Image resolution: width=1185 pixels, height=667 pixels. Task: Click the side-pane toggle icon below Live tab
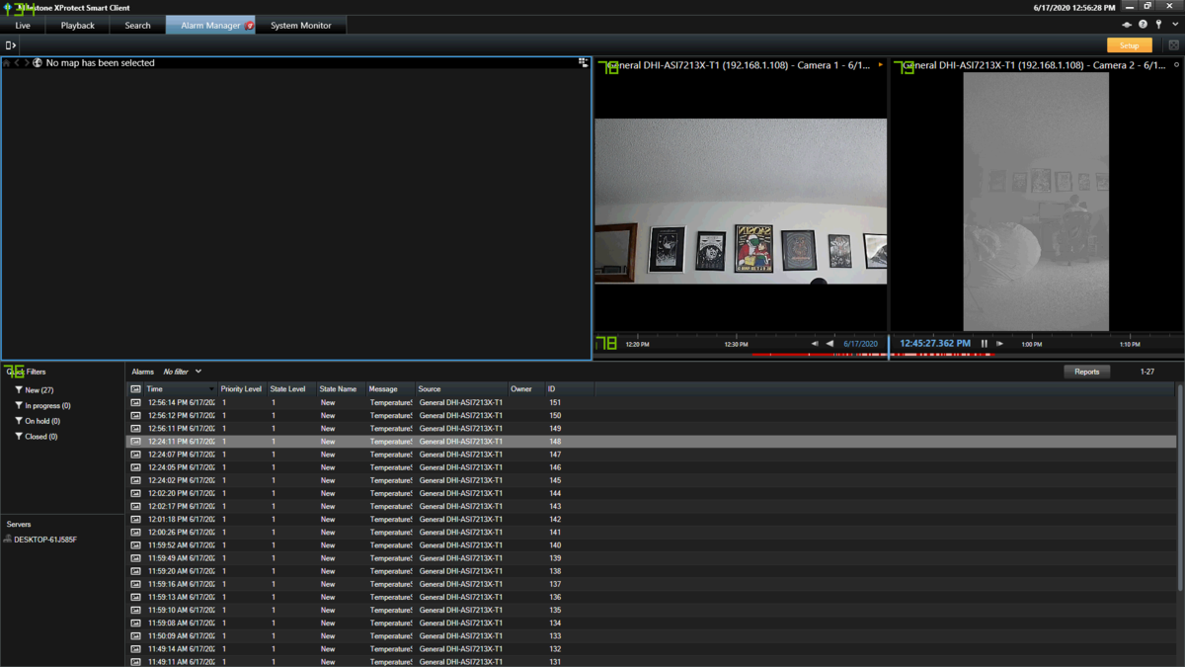(10, 45)
